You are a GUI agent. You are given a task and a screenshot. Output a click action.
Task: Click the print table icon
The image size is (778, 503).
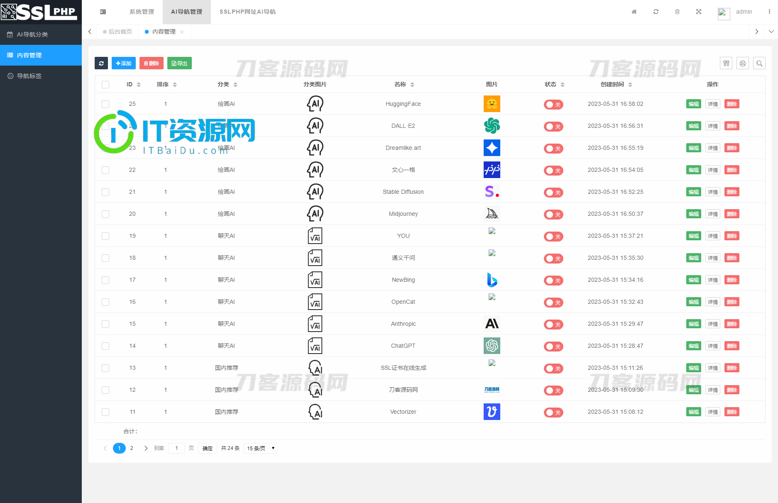(x=743, y=63)
